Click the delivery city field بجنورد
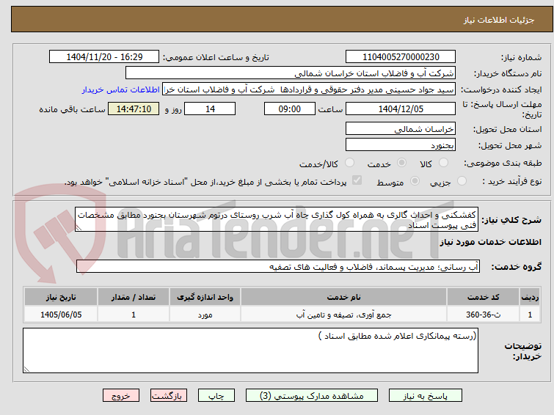 click(x=401, y=144)
